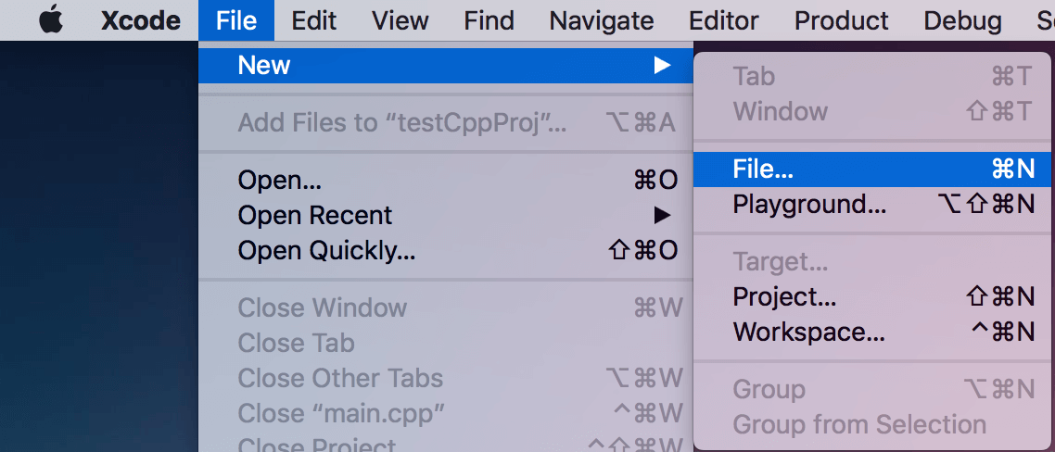Click Open… in the File menu
The width and height of the screenshot is (1055, 452).
[279, 180]
